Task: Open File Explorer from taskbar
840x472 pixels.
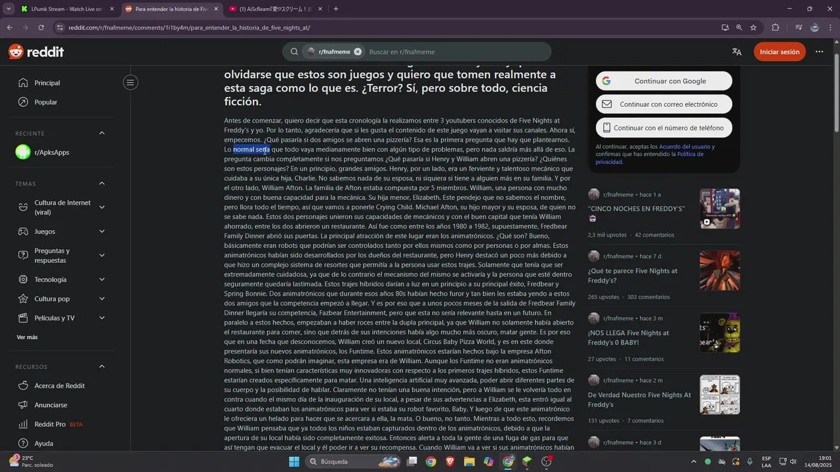Action: [469, 462]
